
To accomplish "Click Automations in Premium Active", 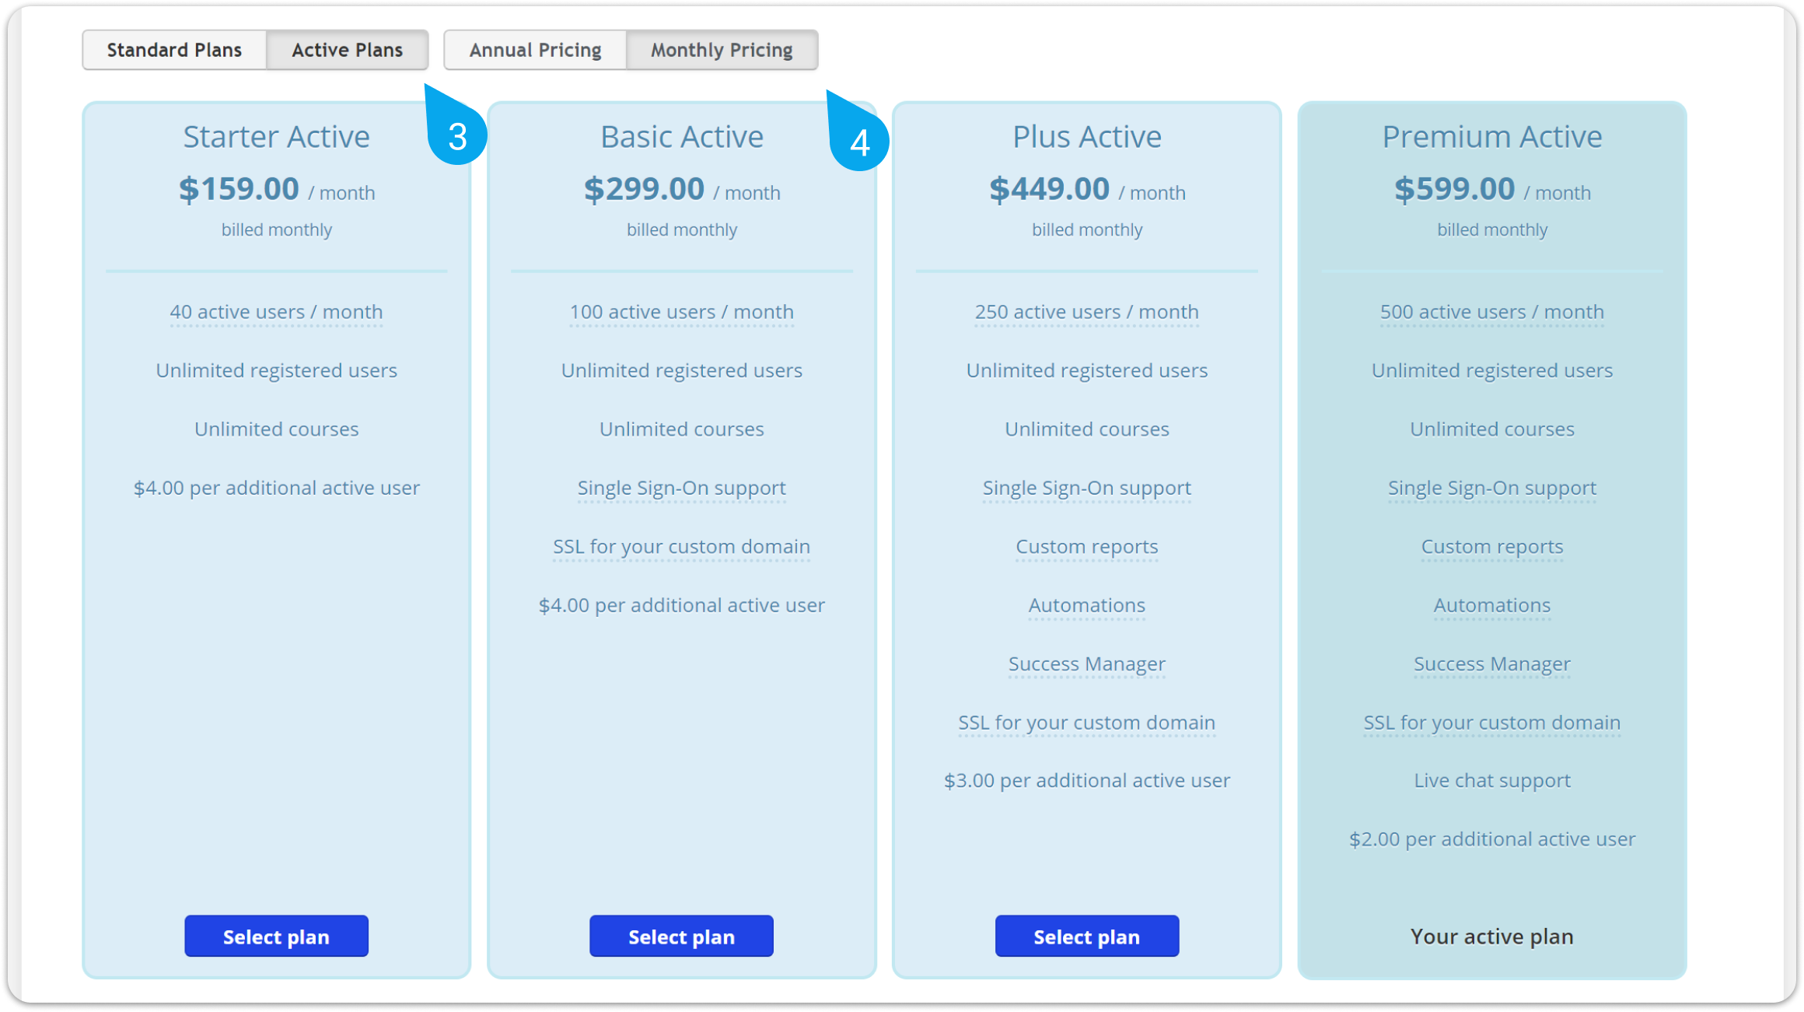I will pyautogui.click(x=1491, y=605).
